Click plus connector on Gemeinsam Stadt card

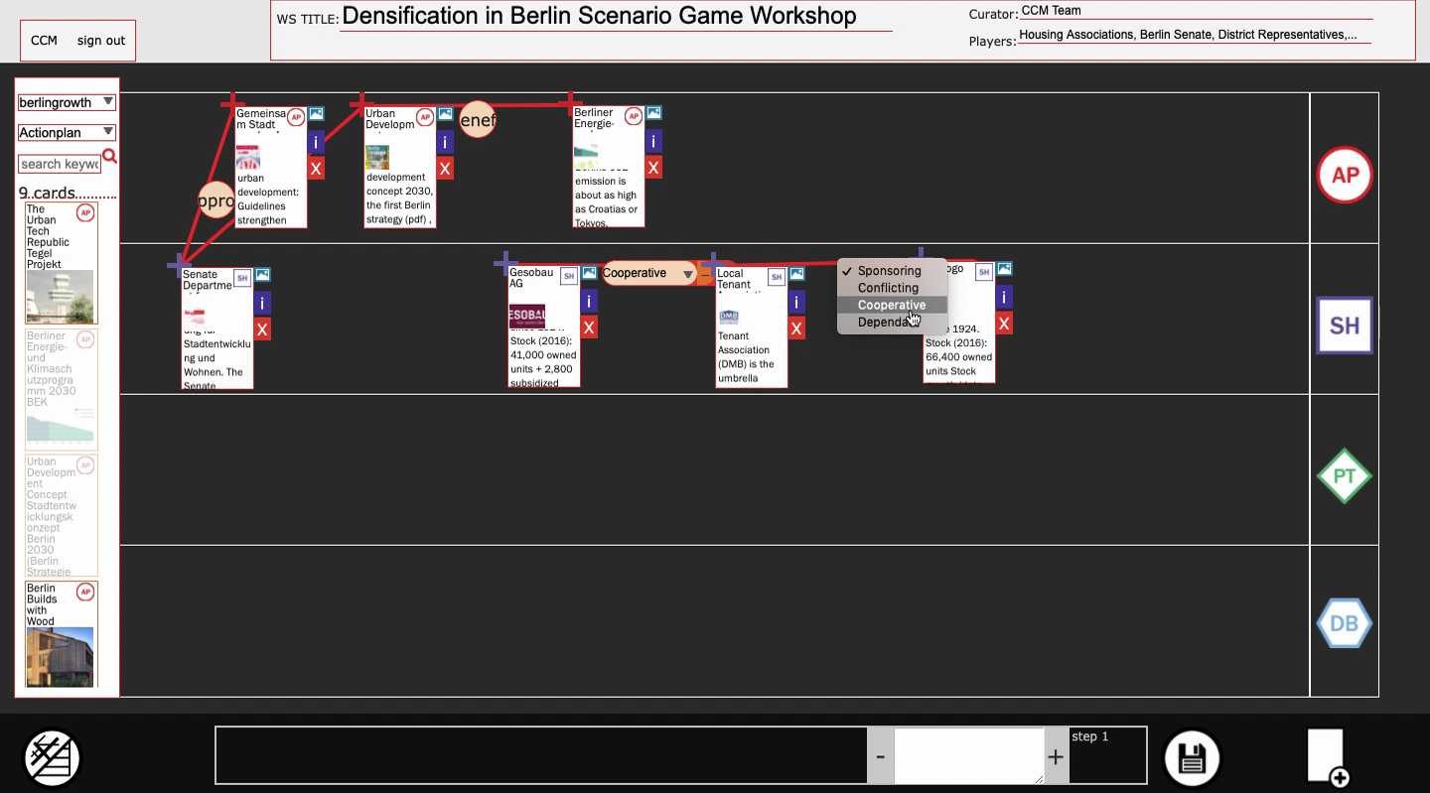(232, 102)
